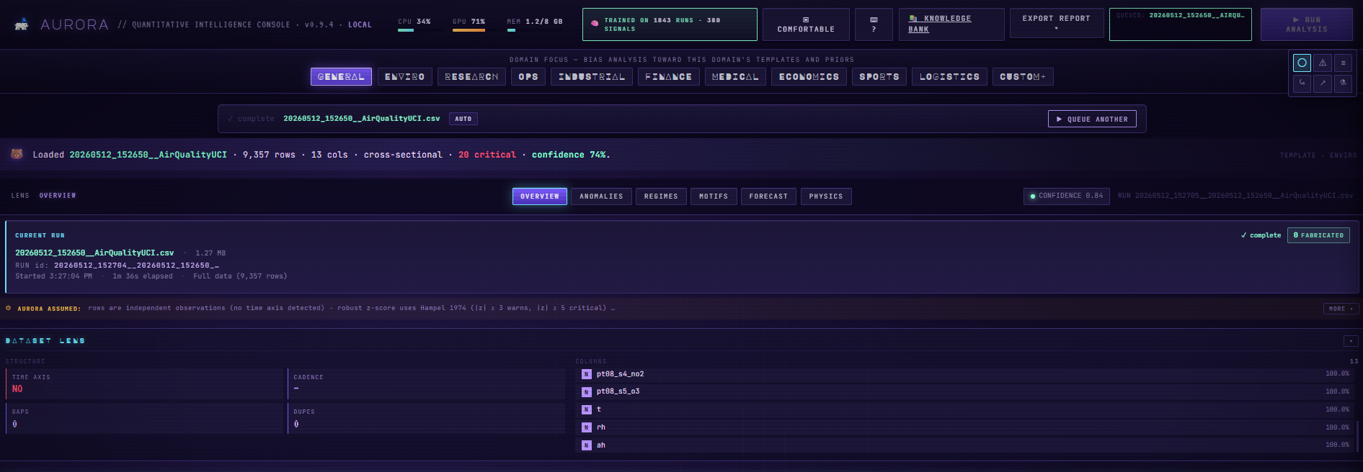Viewport: 1363px width, 472px height.
Task: Click the brain icon in the trained signals badge
Action: [x=595, y=24]
